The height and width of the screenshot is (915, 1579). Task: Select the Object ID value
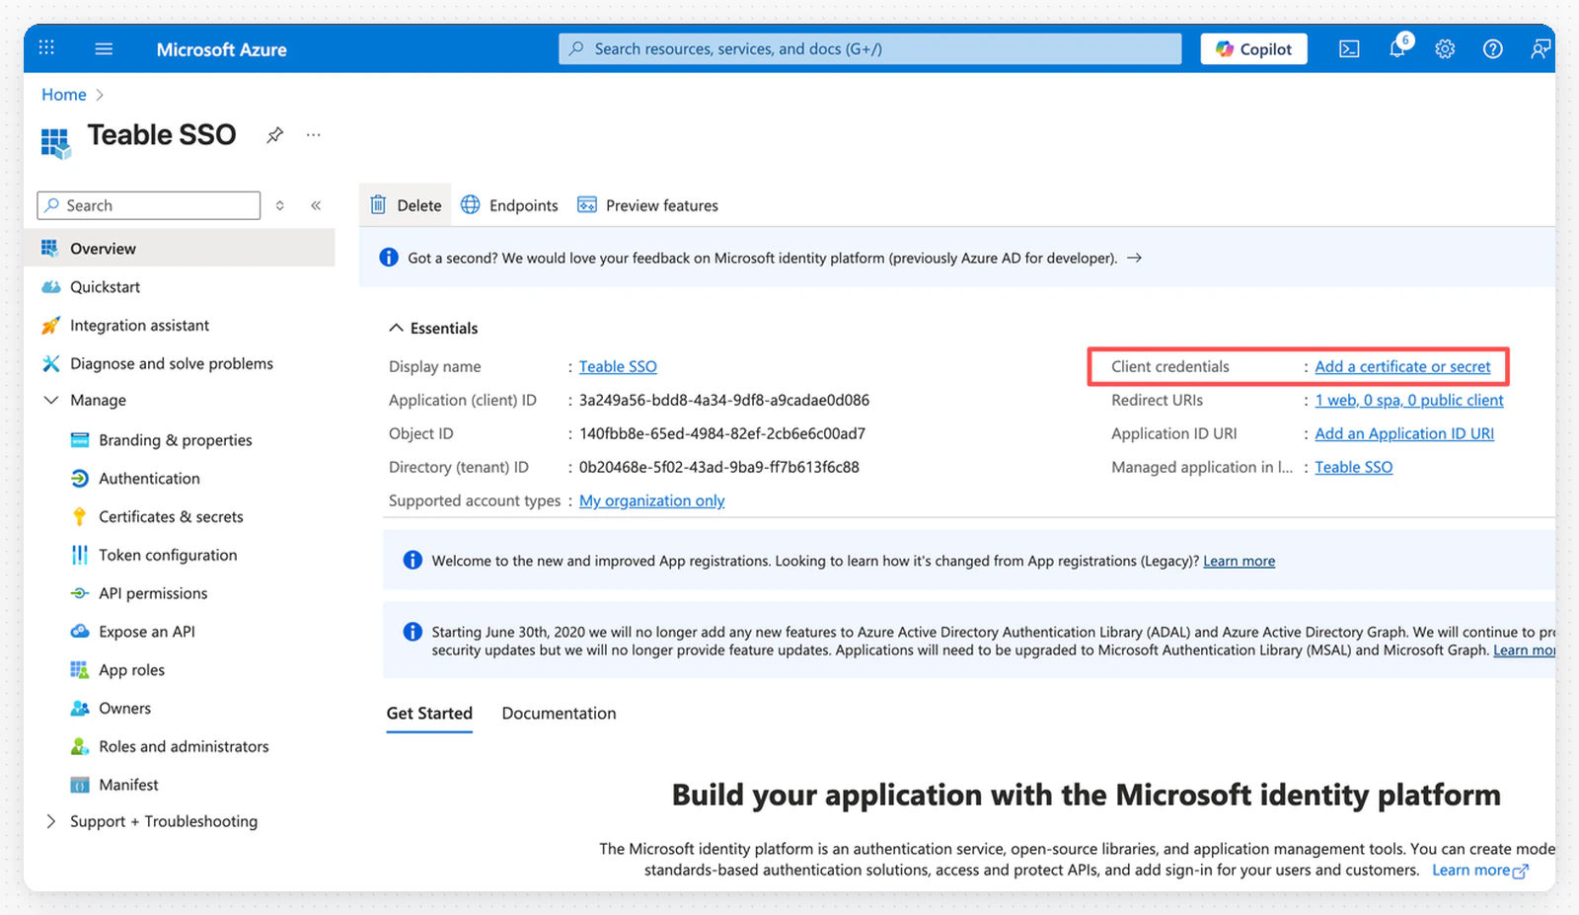[x=722, y=433]
